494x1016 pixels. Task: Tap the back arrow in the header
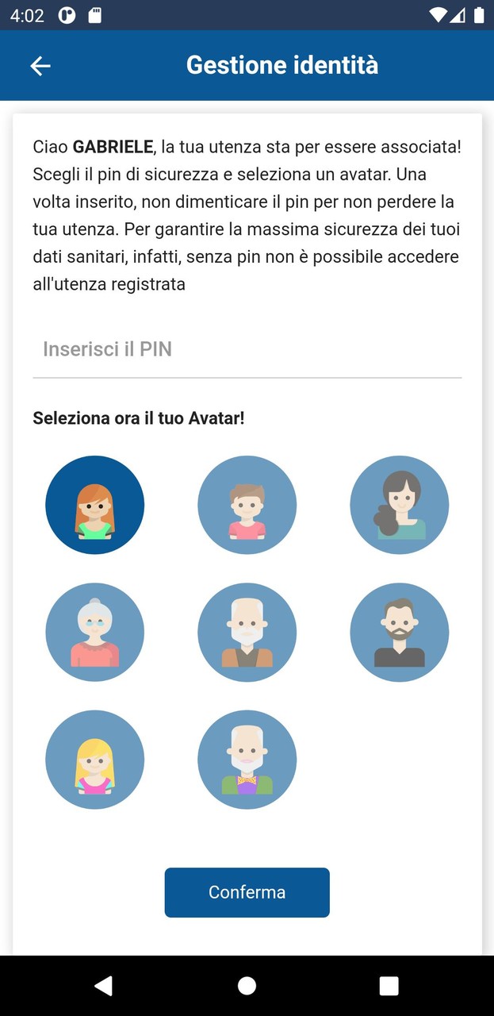point(40,65)
